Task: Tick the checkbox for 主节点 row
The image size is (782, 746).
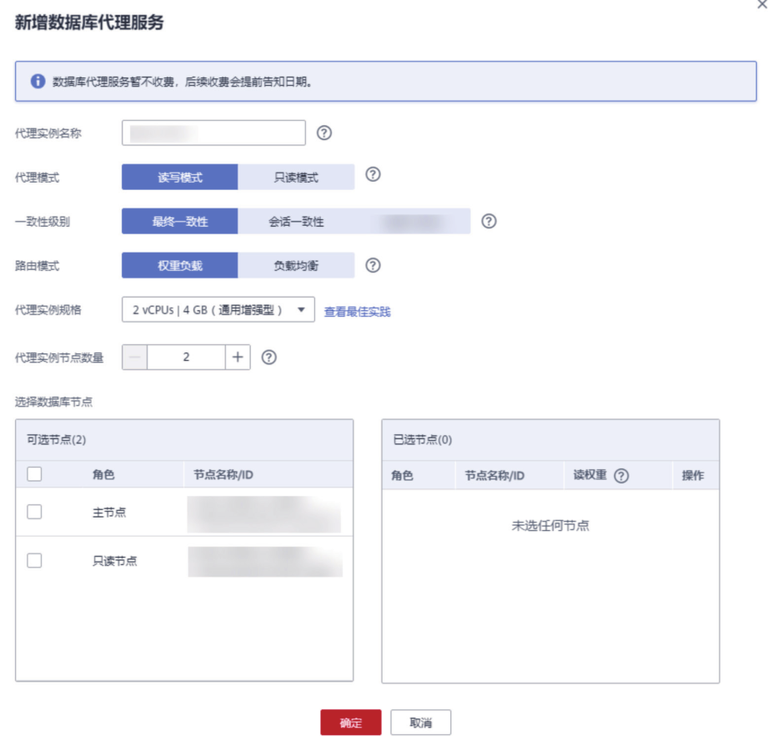Action: click(x=34, y=512)
